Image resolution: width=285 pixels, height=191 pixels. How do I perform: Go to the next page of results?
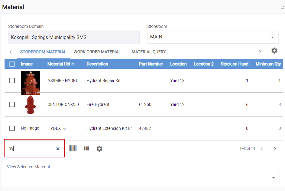[275, 149]
